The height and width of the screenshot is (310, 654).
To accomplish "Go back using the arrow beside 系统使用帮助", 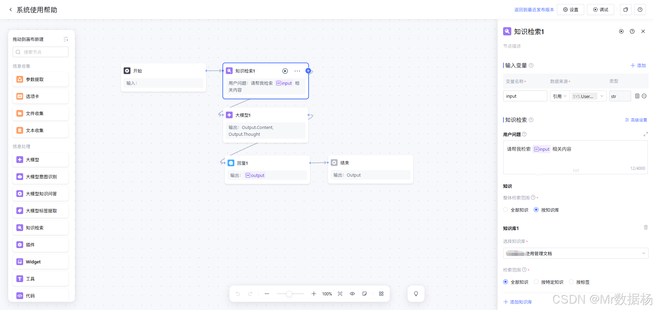I will point(11,10).
